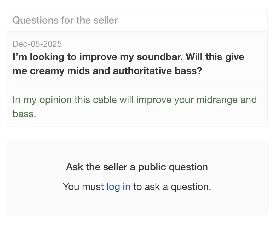
Task: Click "In my opinion" in the answer
Action: 42,100
